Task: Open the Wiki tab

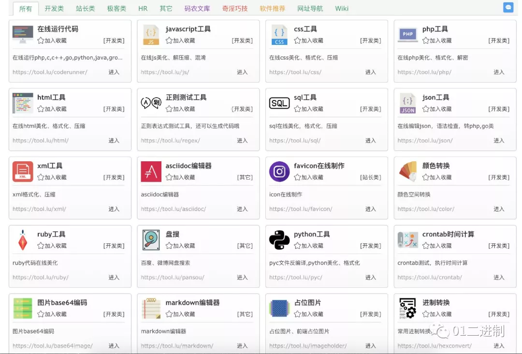Action: pos(342,9)
